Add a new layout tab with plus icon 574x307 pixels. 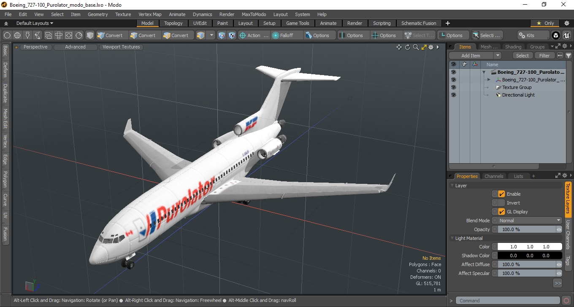448,23
